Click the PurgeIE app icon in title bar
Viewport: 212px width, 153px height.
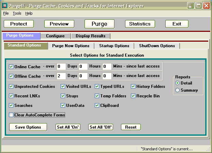coord(4,5)
